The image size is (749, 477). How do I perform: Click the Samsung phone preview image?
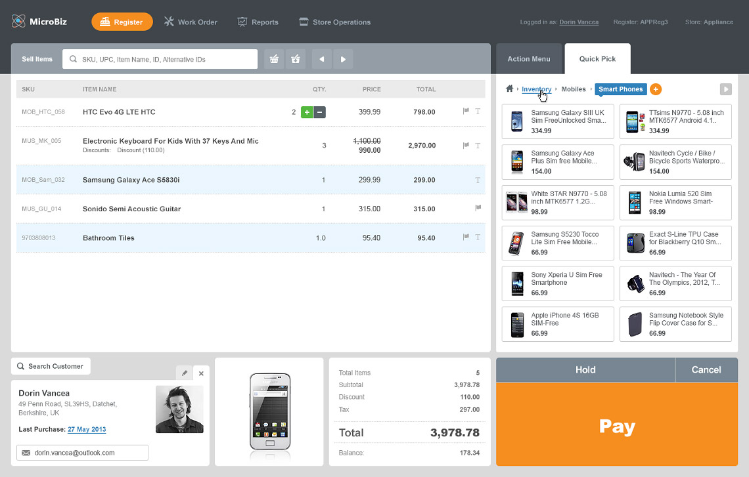270,411
